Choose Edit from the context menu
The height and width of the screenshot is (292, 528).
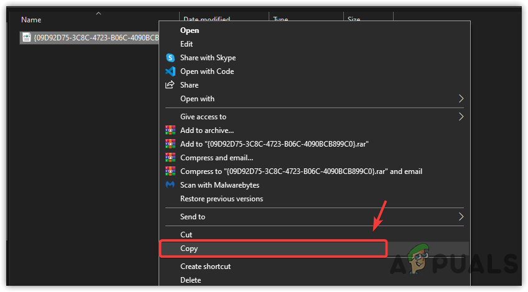pos(187,44)
